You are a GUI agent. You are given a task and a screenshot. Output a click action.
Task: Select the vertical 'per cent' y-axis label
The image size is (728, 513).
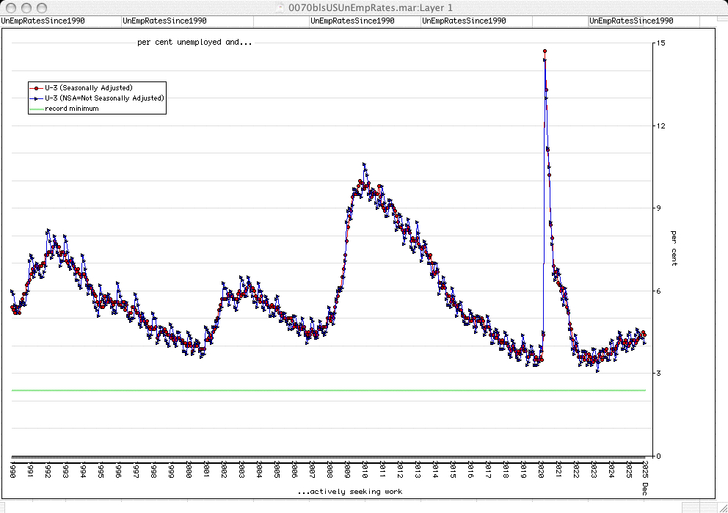[x=674, y=248]
